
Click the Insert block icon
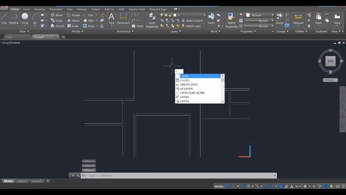pyautogui.click(x=211, y=18)
